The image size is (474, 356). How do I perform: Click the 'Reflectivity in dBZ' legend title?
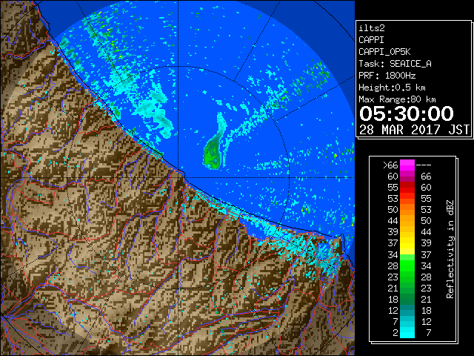(450, 249)
